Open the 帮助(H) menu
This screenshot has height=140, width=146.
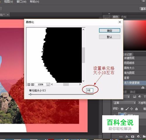pyautogui.click(x=34, y=2)
